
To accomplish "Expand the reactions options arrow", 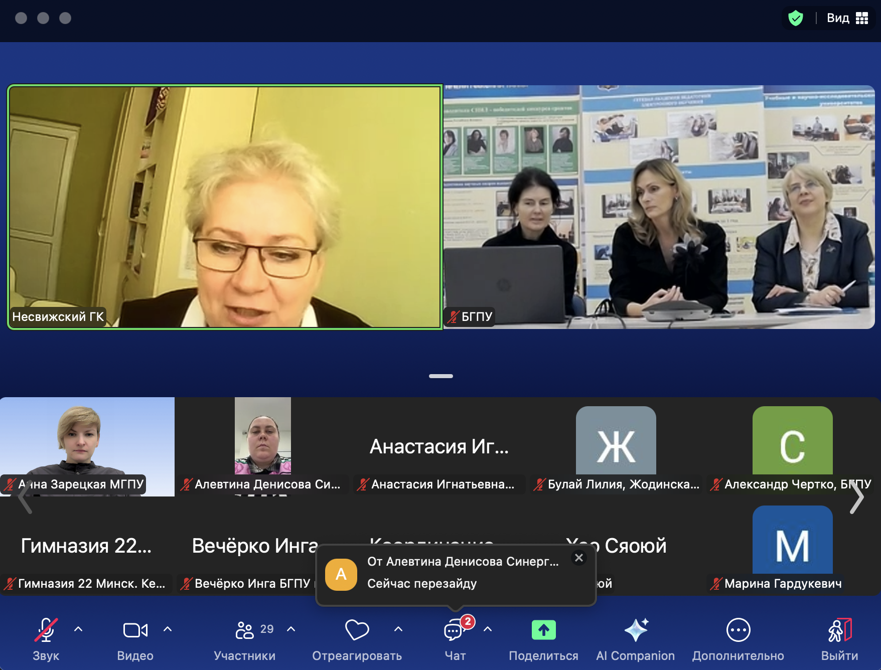I will tap(398, 629).
